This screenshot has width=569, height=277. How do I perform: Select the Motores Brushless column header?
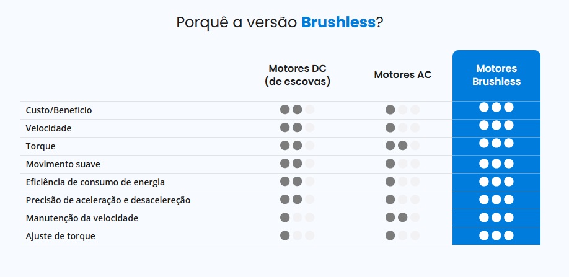(x=496, y=75)
